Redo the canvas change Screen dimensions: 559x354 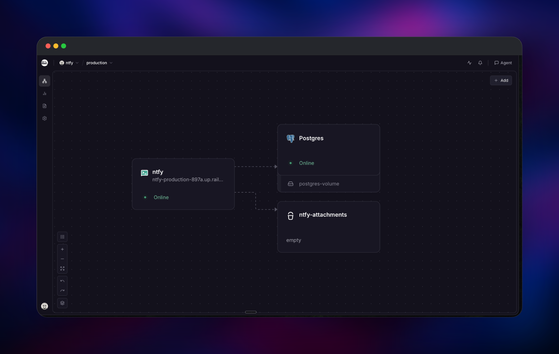(62, 290)
